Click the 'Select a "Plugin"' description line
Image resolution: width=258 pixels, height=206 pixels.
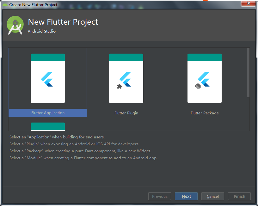coord(74,144)
